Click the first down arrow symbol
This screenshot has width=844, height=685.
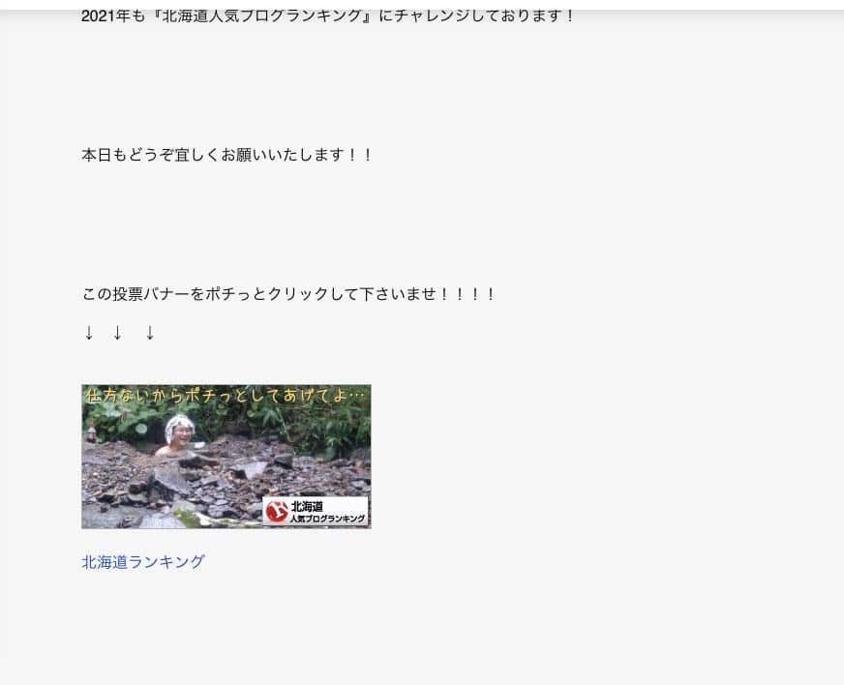pos(89,333)
